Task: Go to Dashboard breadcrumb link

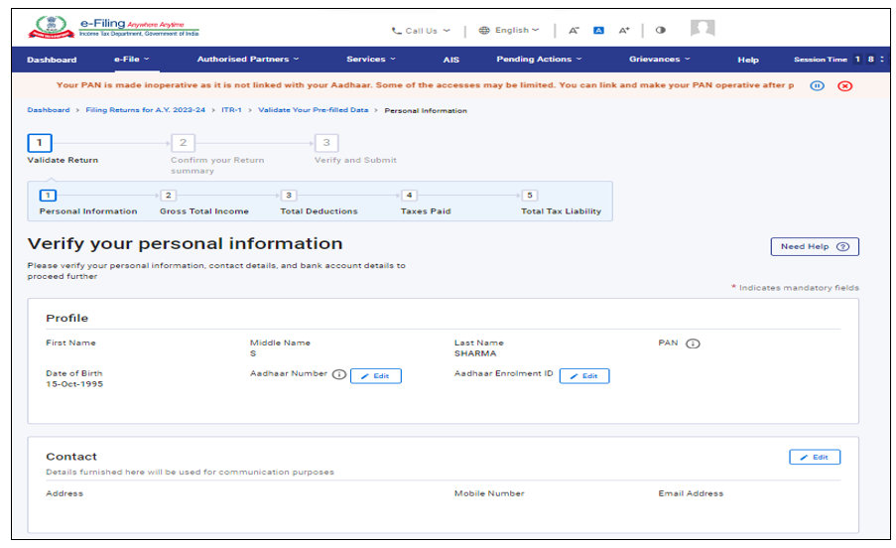Action: (x=49, y=110)
